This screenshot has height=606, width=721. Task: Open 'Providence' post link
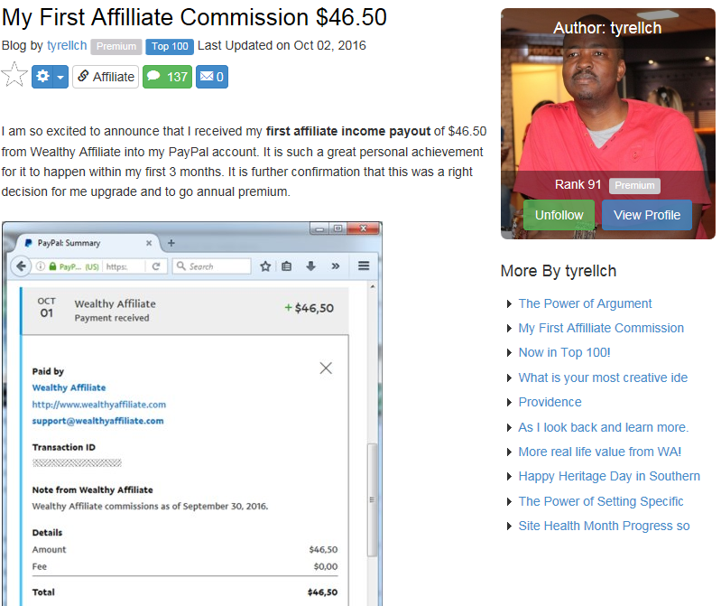550,402
